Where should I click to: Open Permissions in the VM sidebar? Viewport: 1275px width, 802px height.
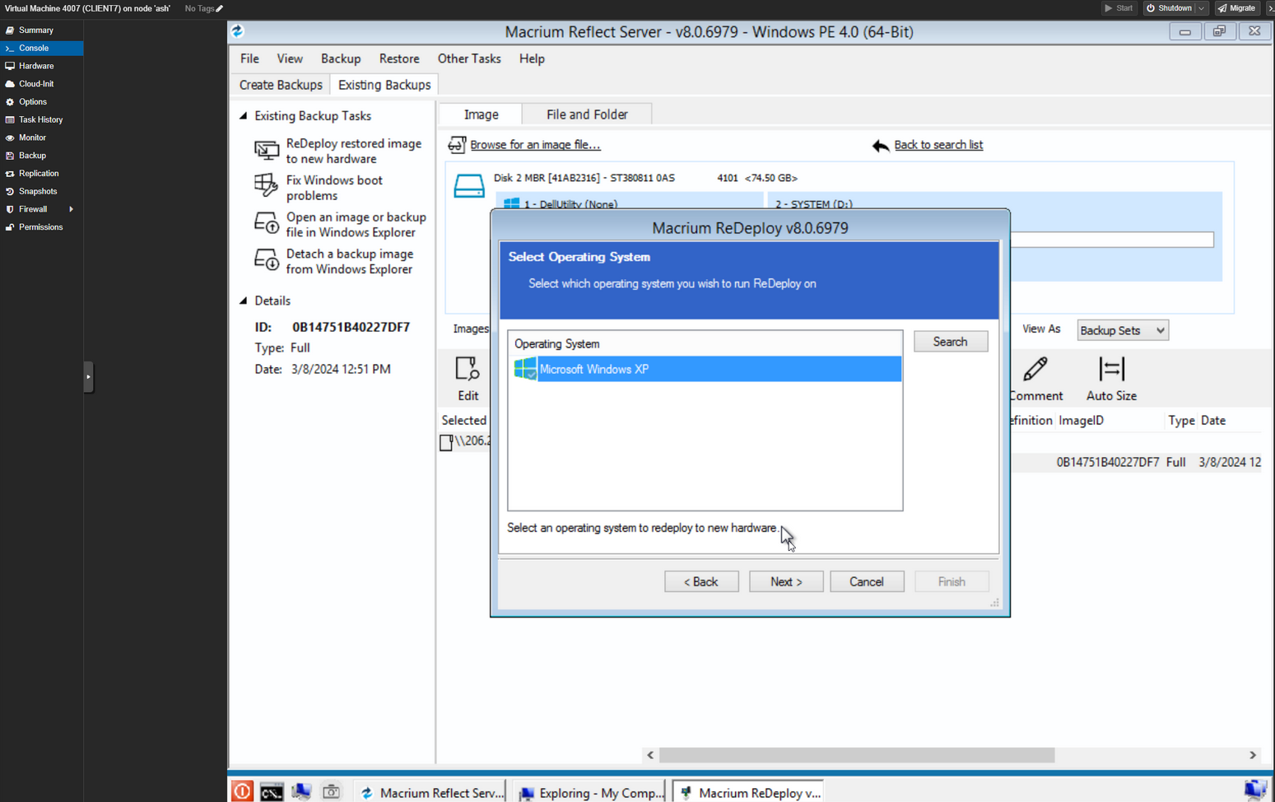pos(41,227)
